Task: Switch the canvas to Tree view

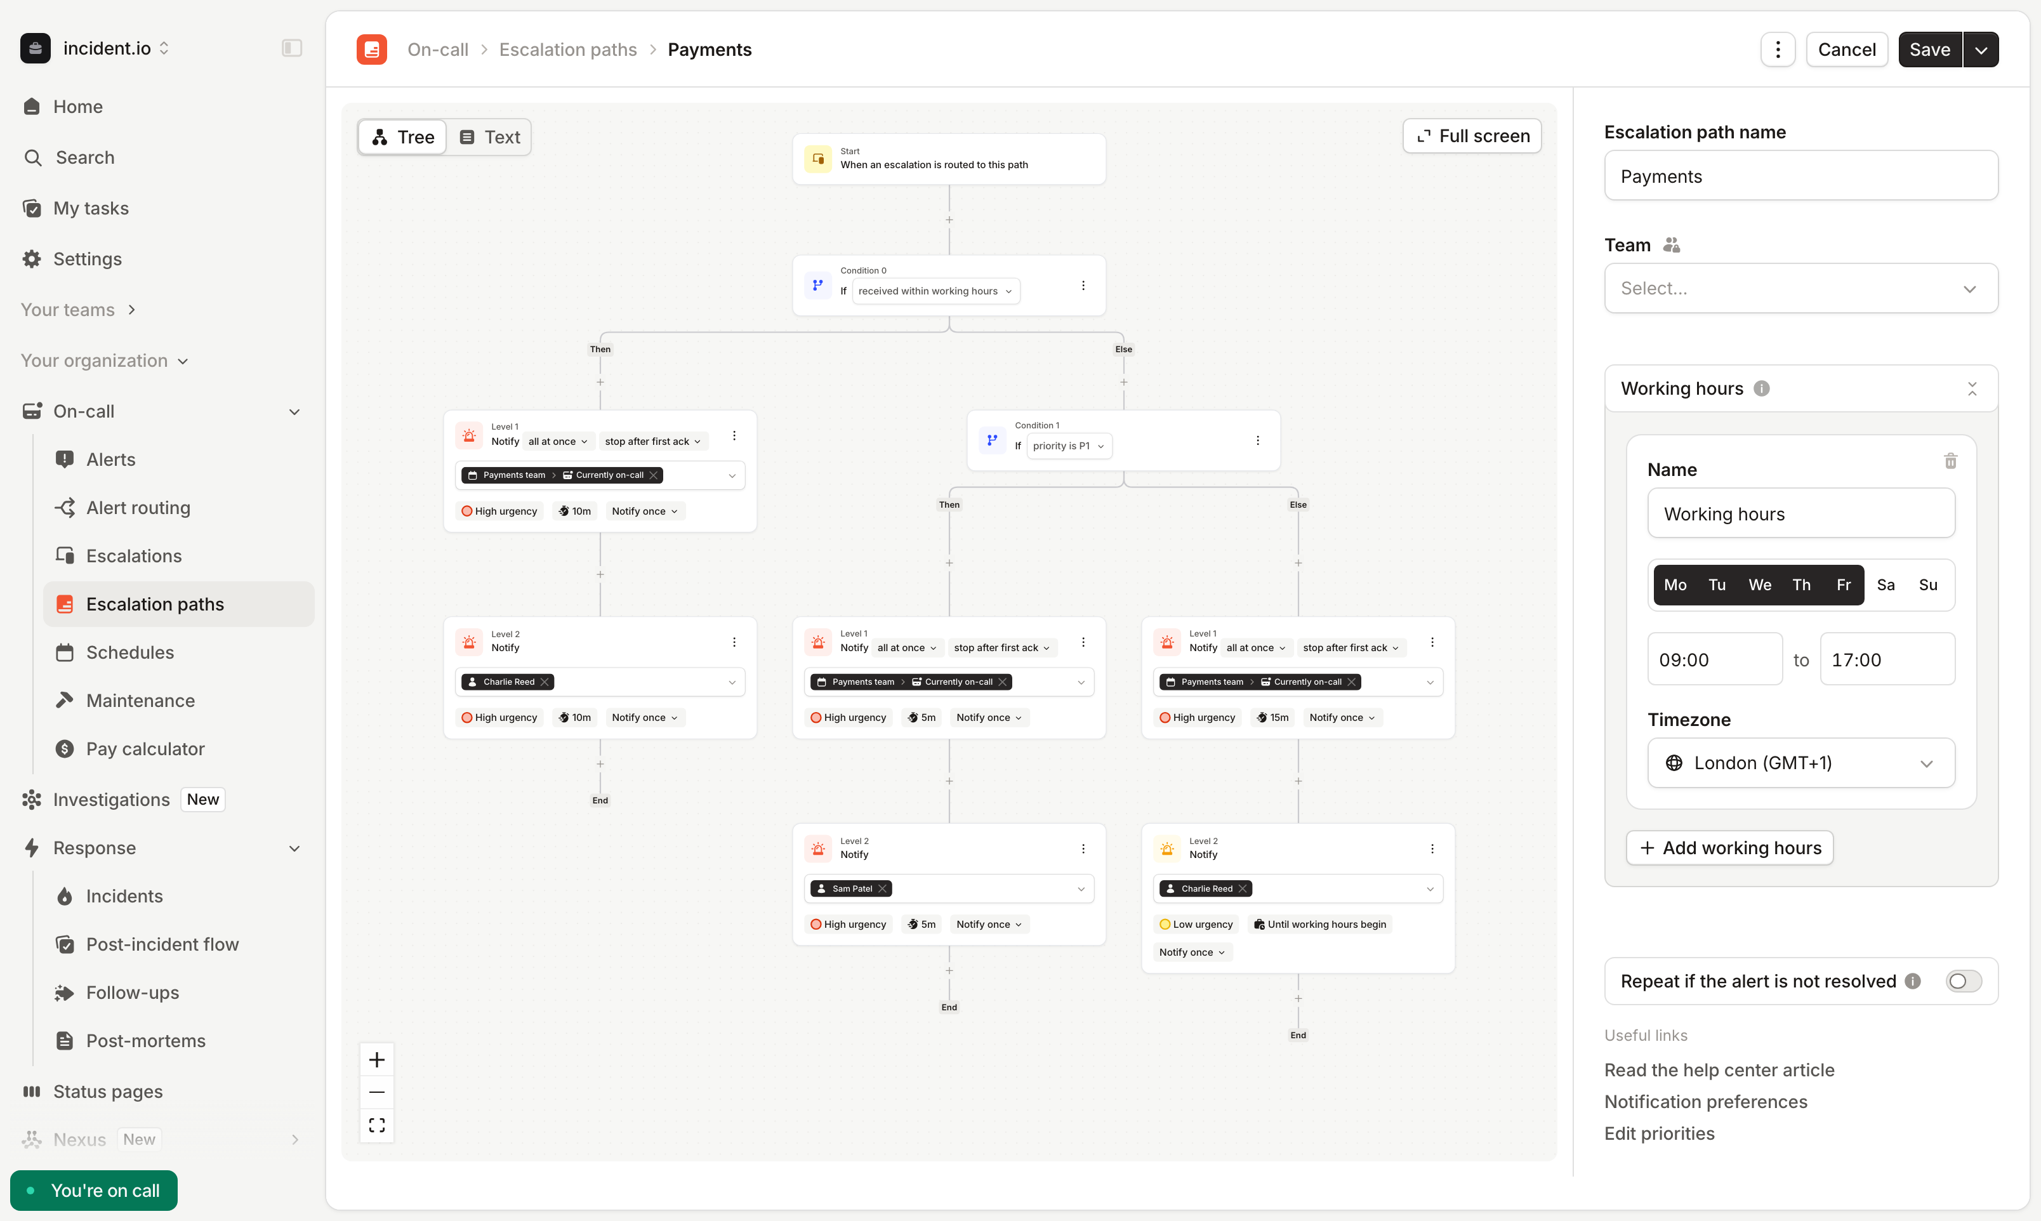Action: point(403,136)
